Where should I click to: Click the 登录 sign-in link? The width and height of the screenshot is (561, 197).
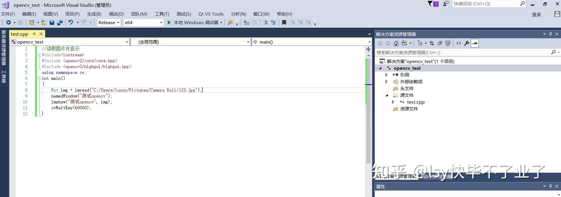(536, 14)
